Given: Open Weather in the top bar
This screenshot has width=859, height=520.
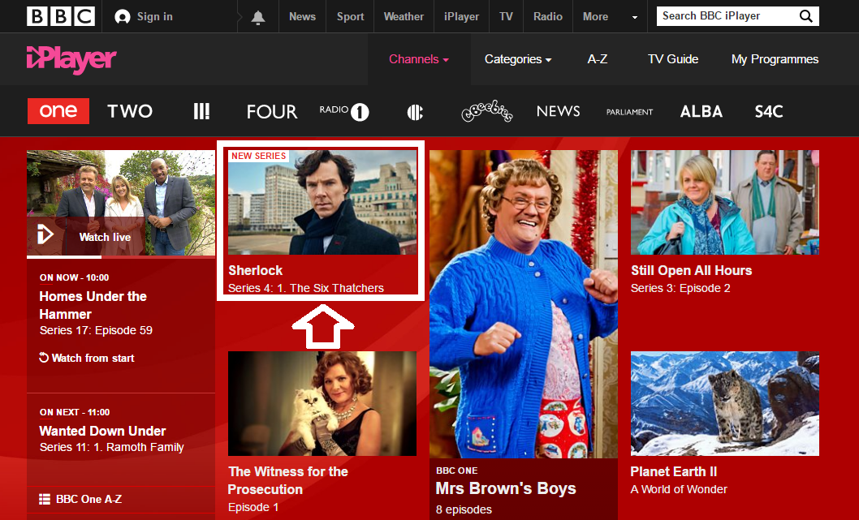Looking at the screenshot, I should coord(404,17).
